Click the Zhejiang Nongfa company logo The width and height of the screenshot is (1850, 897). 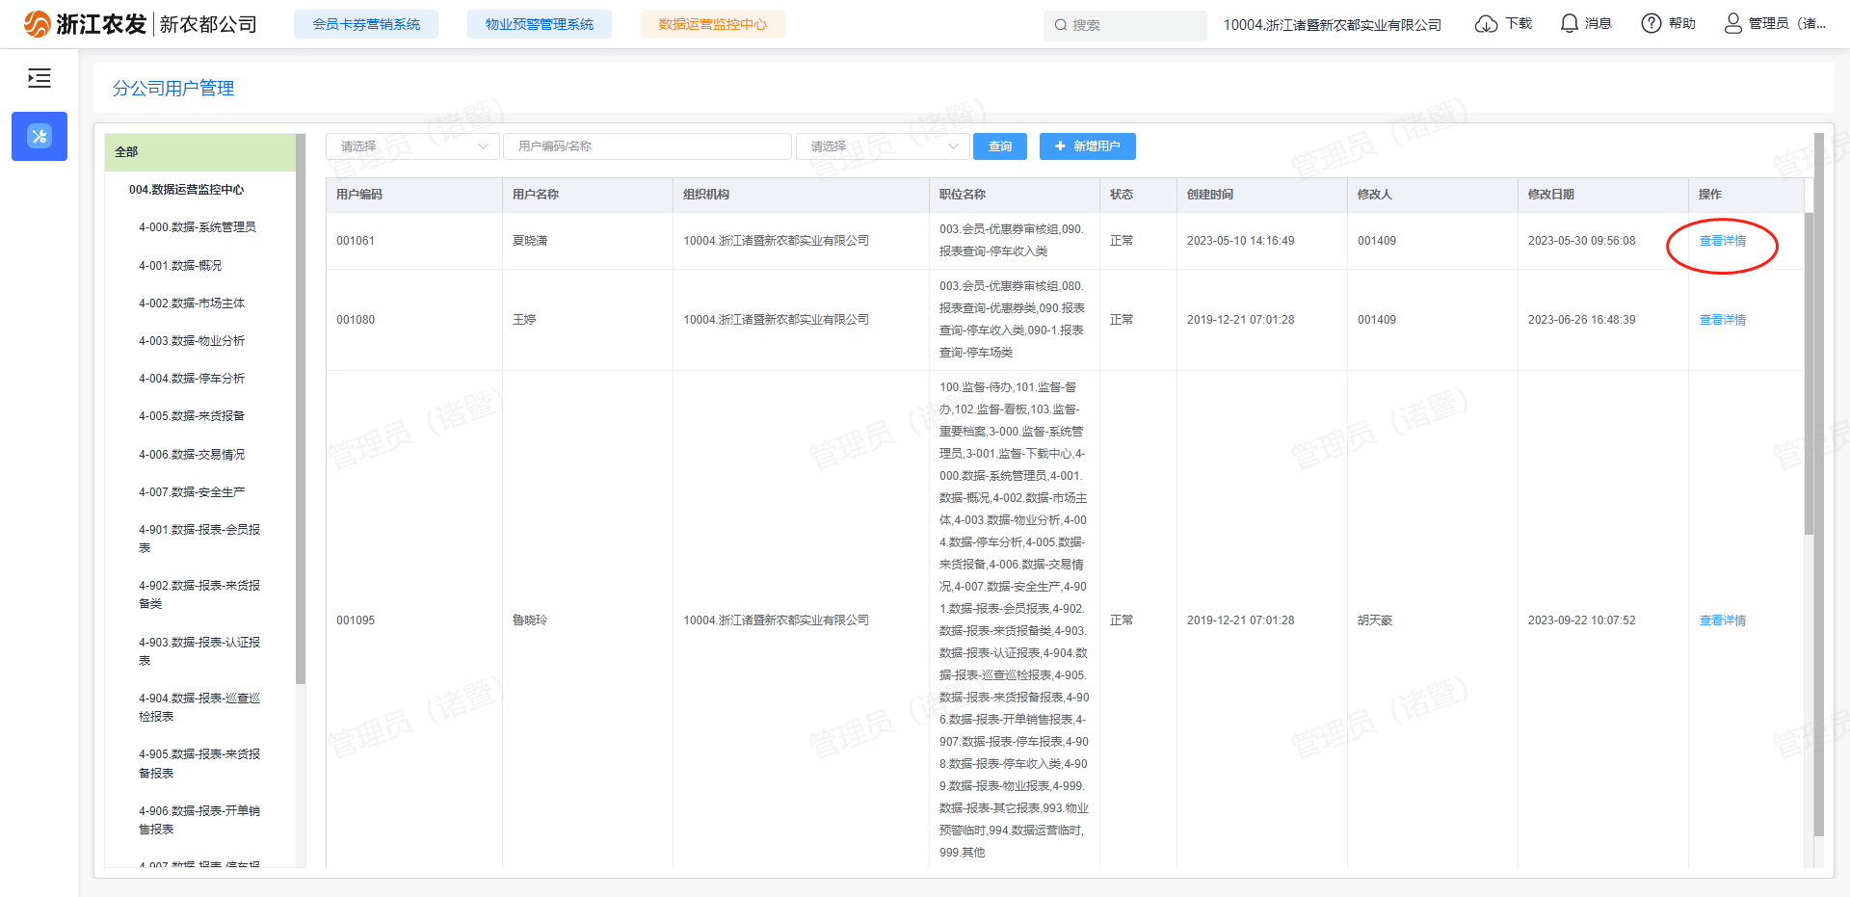click(140, 24)
